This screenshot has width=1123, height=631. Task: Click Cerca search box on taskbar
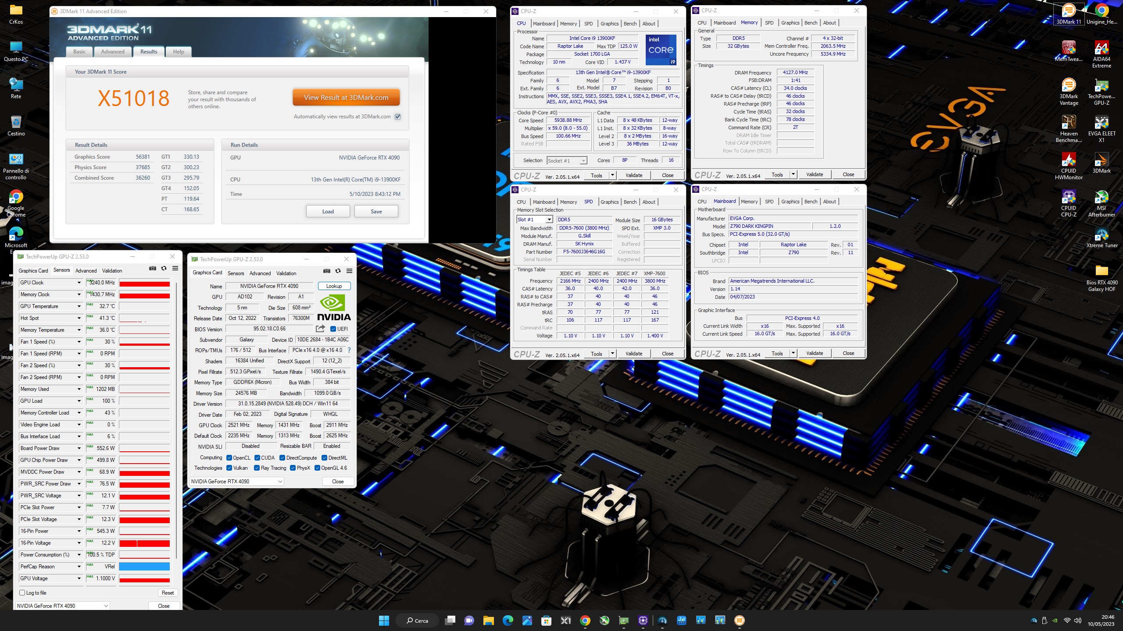(417, 620)
